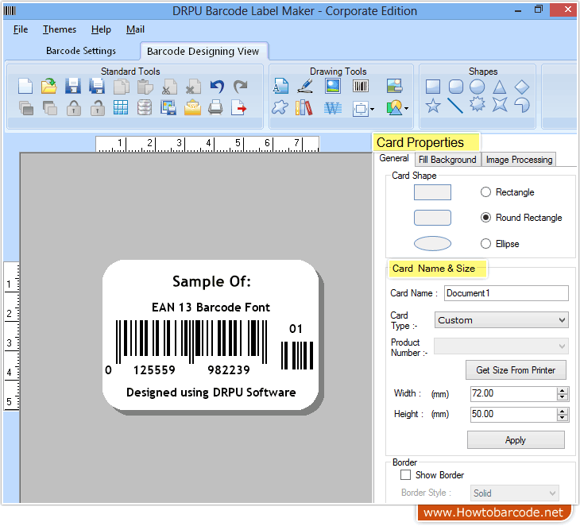This screenshot has width=580, height=526.
Task: Select the Text drawing tool
Action: [280, 86]
